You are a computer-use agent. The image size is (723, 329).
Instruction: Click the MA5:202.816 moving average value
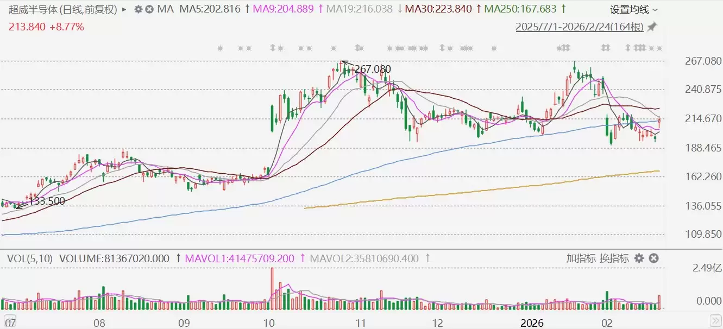tap(210, 9)
